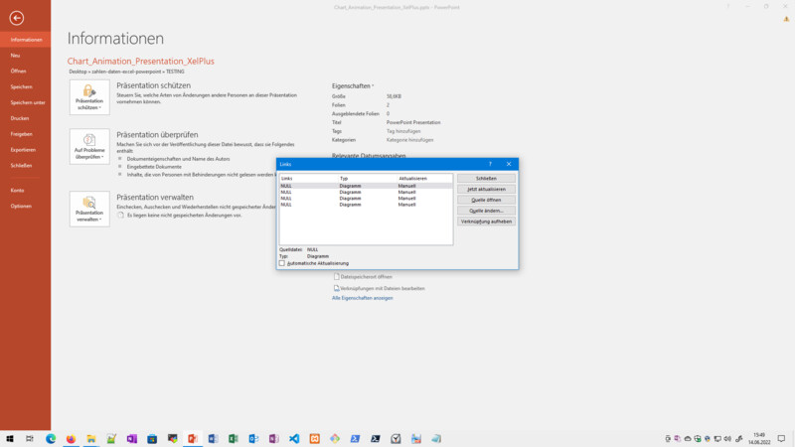Open Task View in the taskbar
The height and width of the screenshot is (447, 795).
click(x=30, y=438)
